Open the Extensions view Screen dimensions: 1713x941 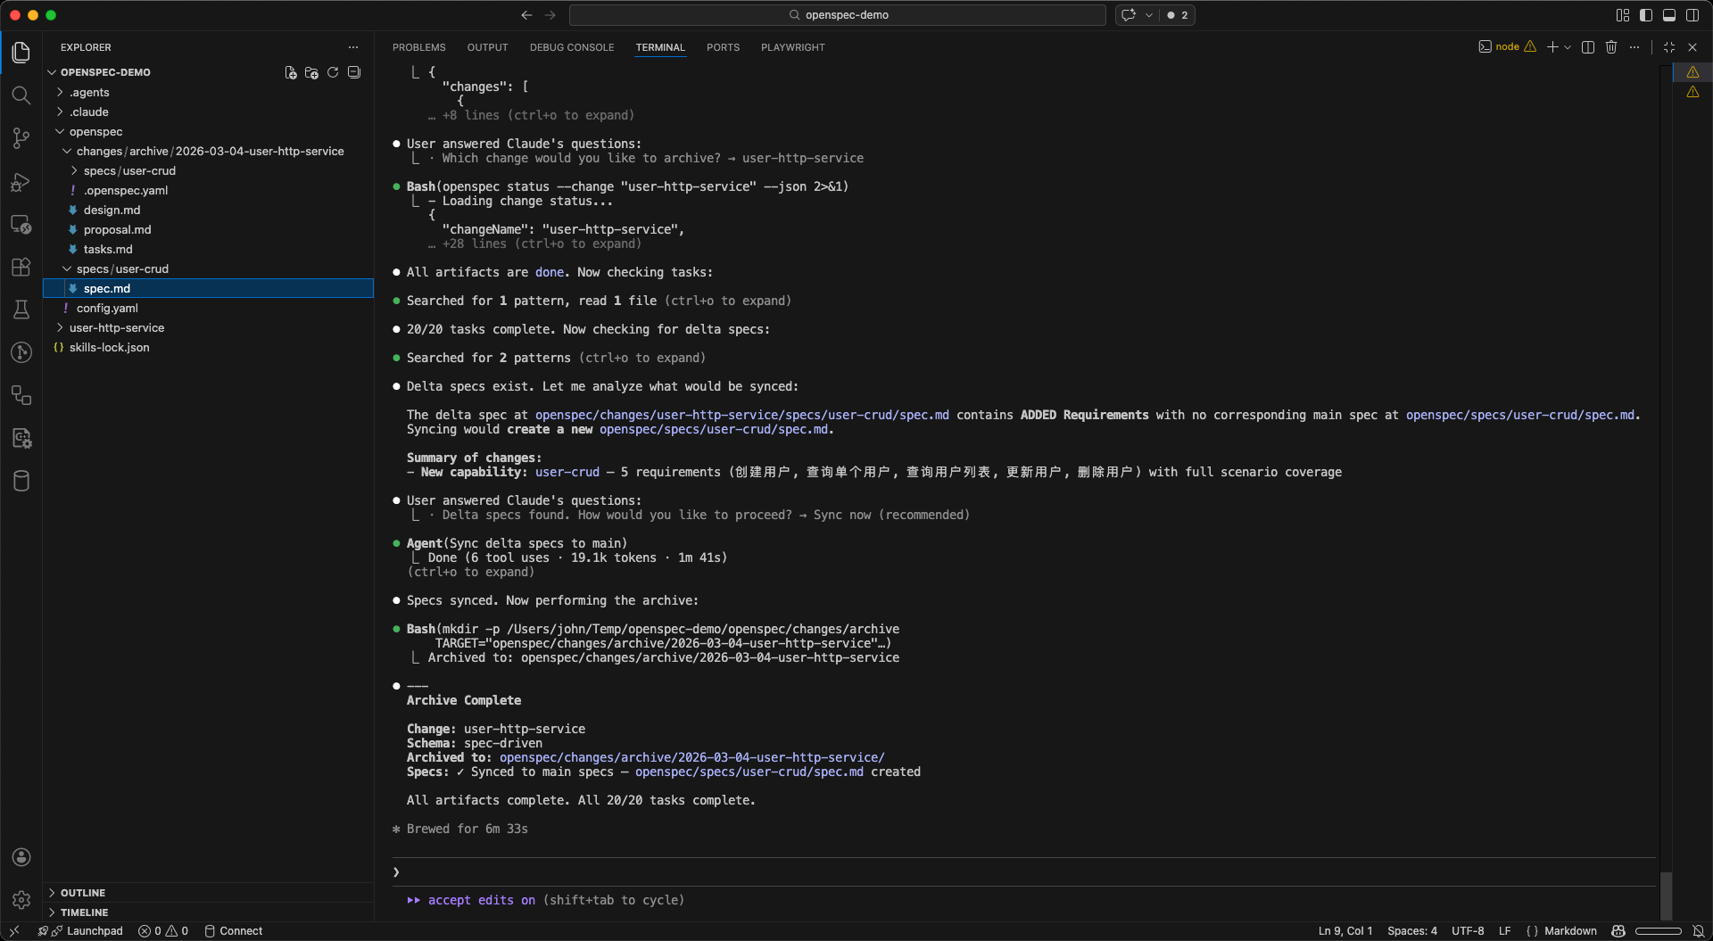click(x=21, y=267)
